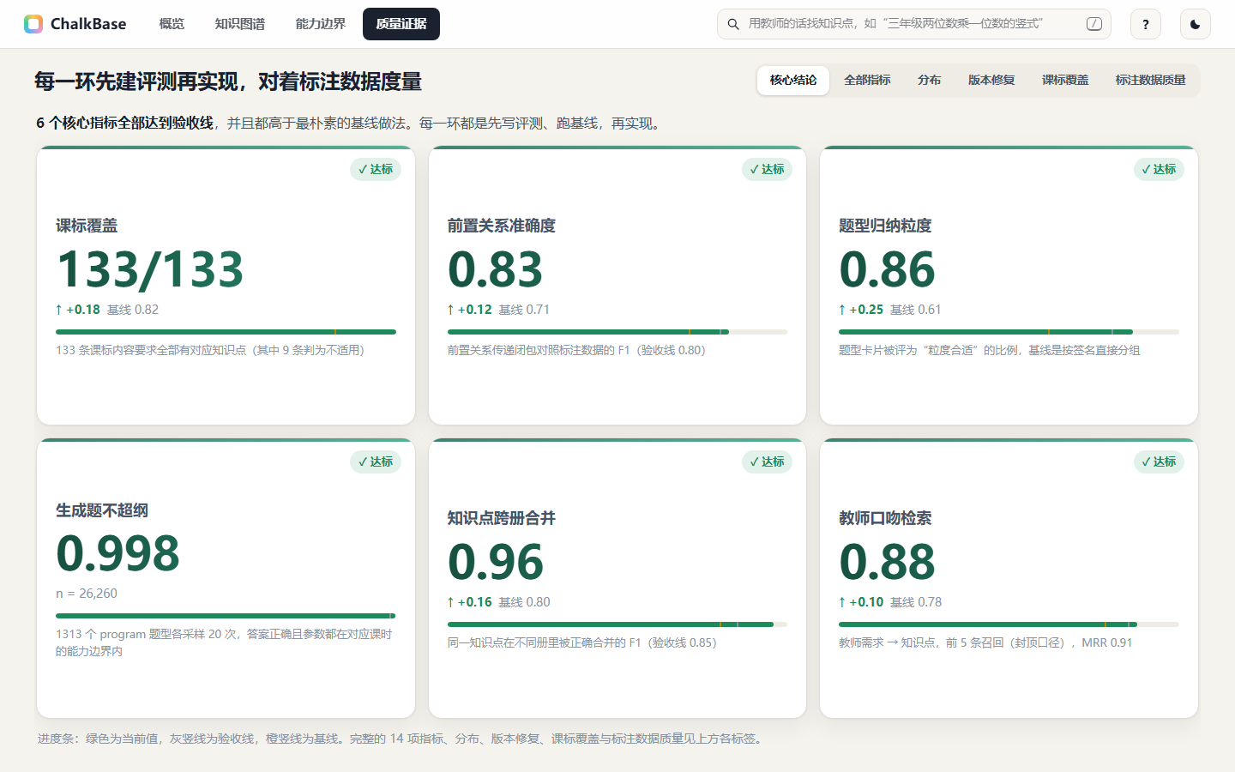Open the help question mark button

click(1146, 24)
